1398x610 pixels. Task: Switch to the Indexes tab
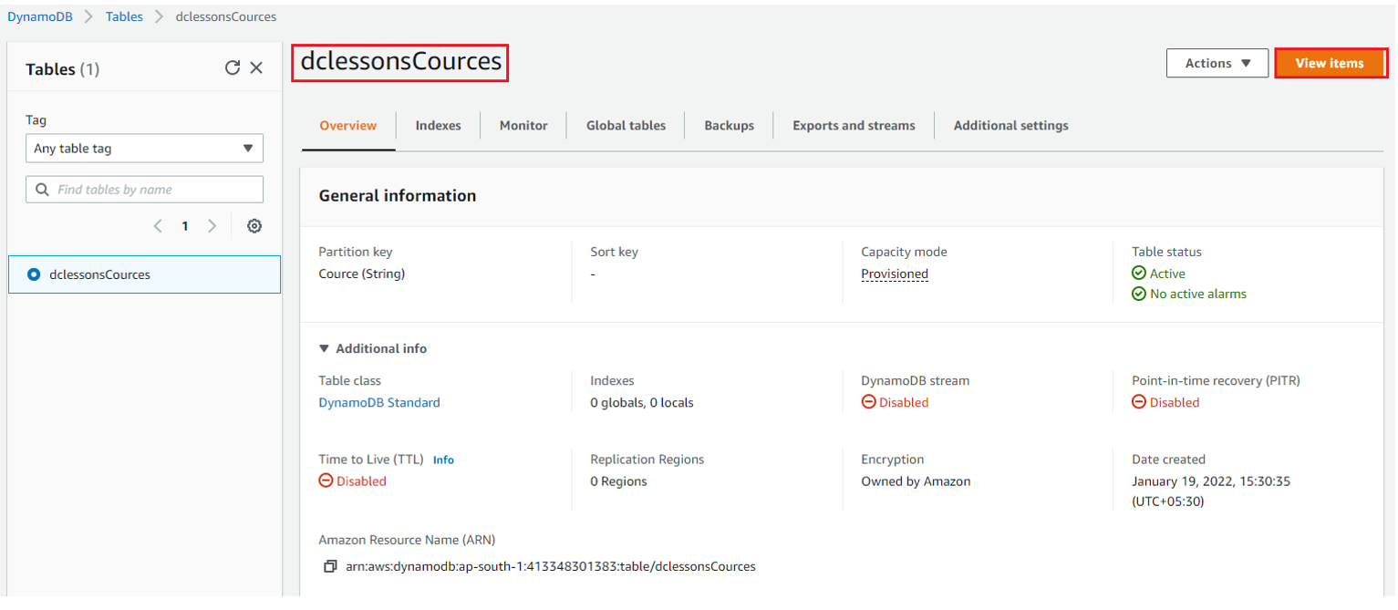pyautogui.click(x=438, y=126)
